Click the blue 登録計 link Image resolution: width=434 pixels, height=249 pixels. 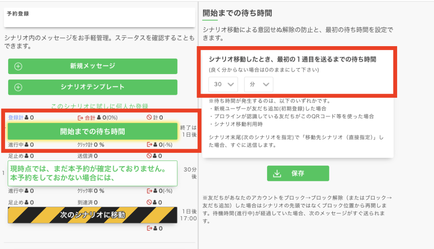(x=16, y=118)
